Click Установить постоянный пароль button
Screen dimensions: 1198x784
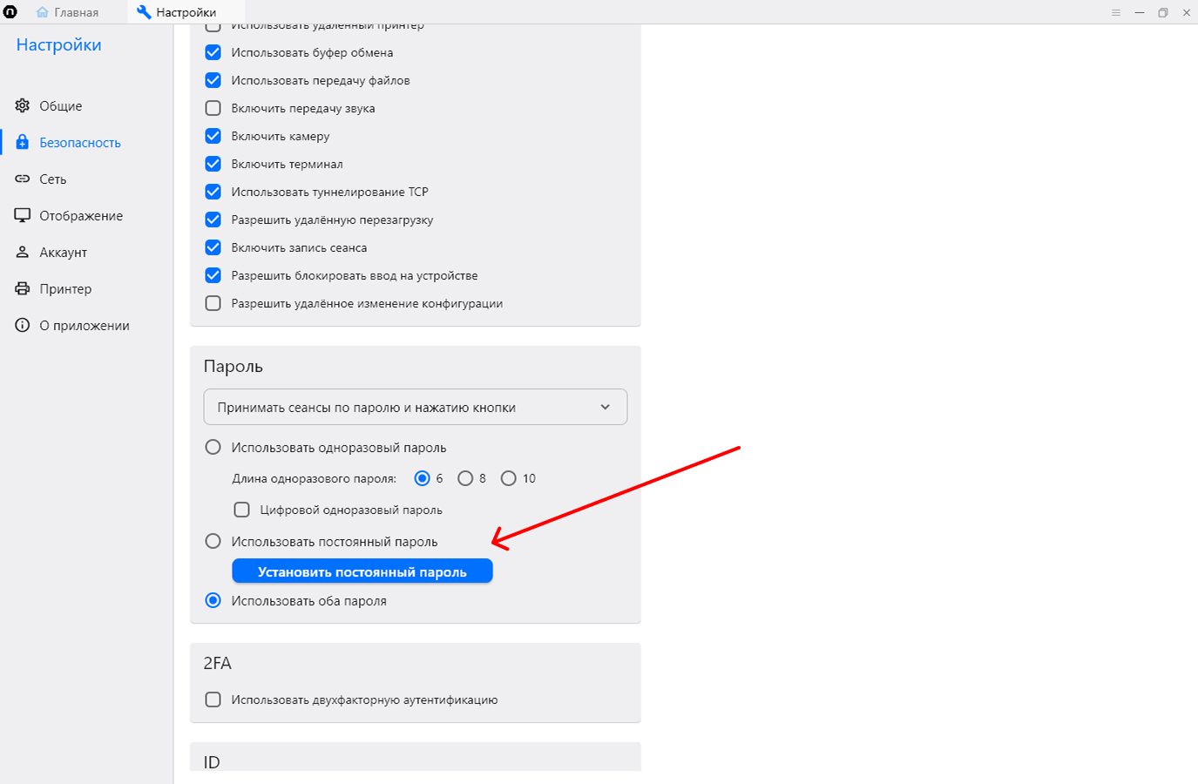(362, 571)
